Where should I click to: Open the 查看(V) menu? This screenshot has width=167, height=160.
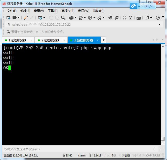click(39, 11)
